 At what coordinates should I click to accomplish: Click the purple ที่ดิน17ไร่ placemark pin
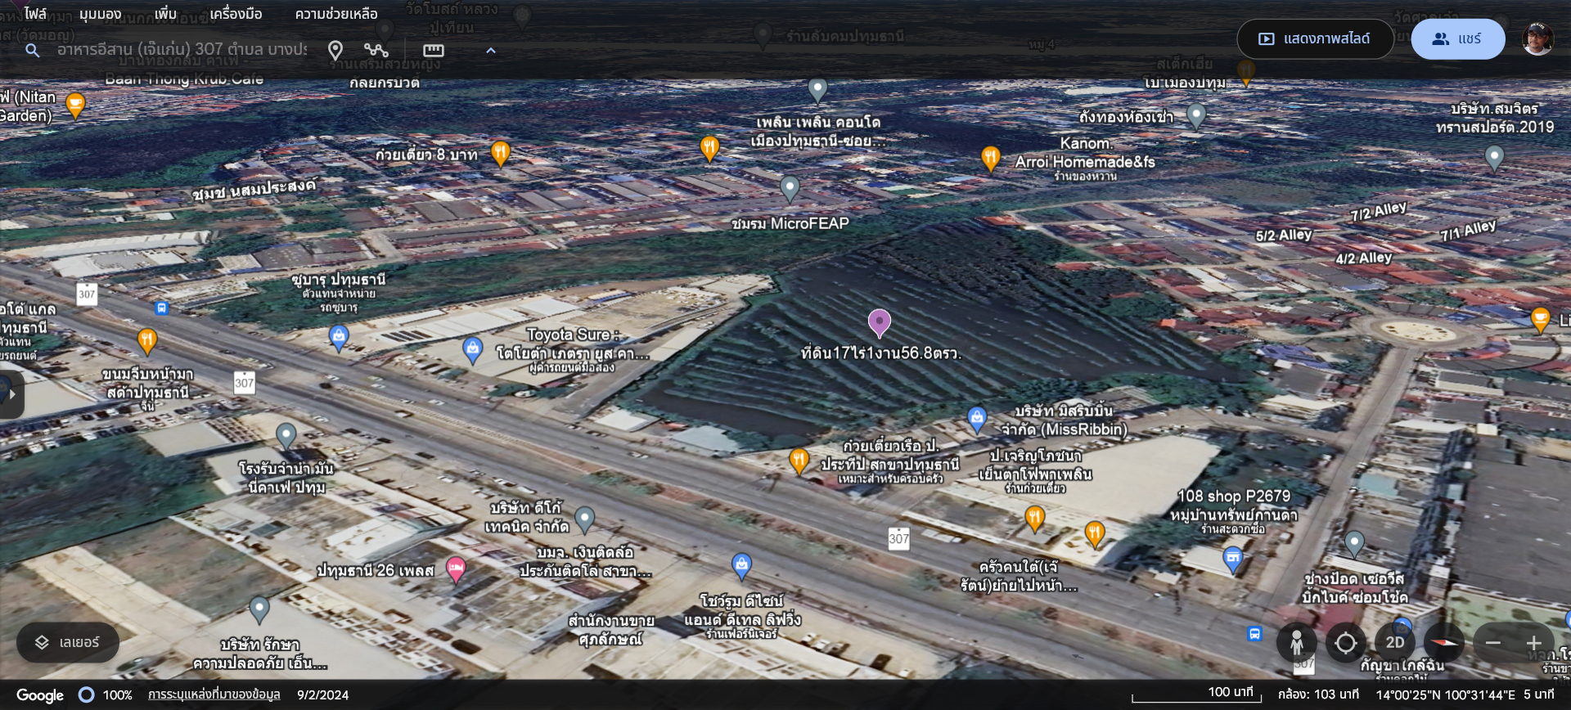pyautogui.click(x=879, y=322)
